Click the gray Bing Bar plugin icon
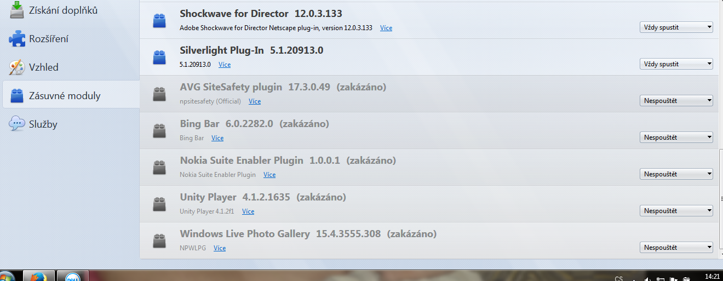 click(x=159, y=130)
